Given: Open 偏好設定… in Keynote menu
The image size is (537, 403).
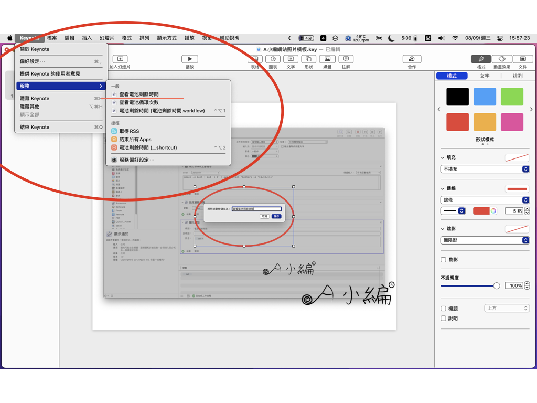Looking at the screenshot, I should 60,61.
